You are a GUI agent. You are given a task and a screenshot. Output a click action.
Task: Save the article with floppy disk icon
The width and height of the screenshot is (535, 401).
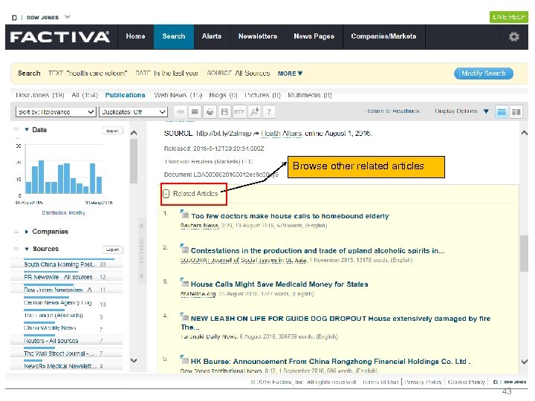coord(224,112)
